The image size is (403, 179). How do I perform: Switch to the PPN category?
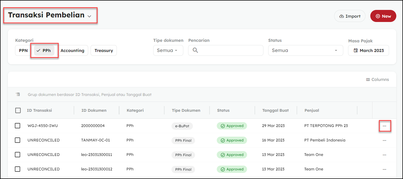click(x=23, y=50)
